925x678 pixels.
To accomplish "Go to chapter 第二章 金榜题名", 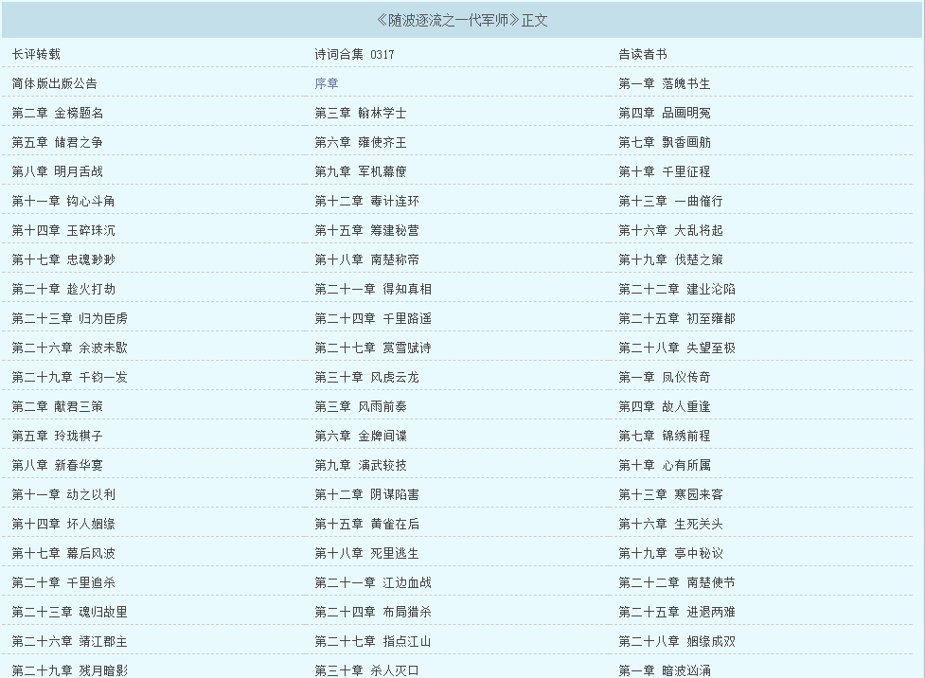I will [x=58, y=113].
